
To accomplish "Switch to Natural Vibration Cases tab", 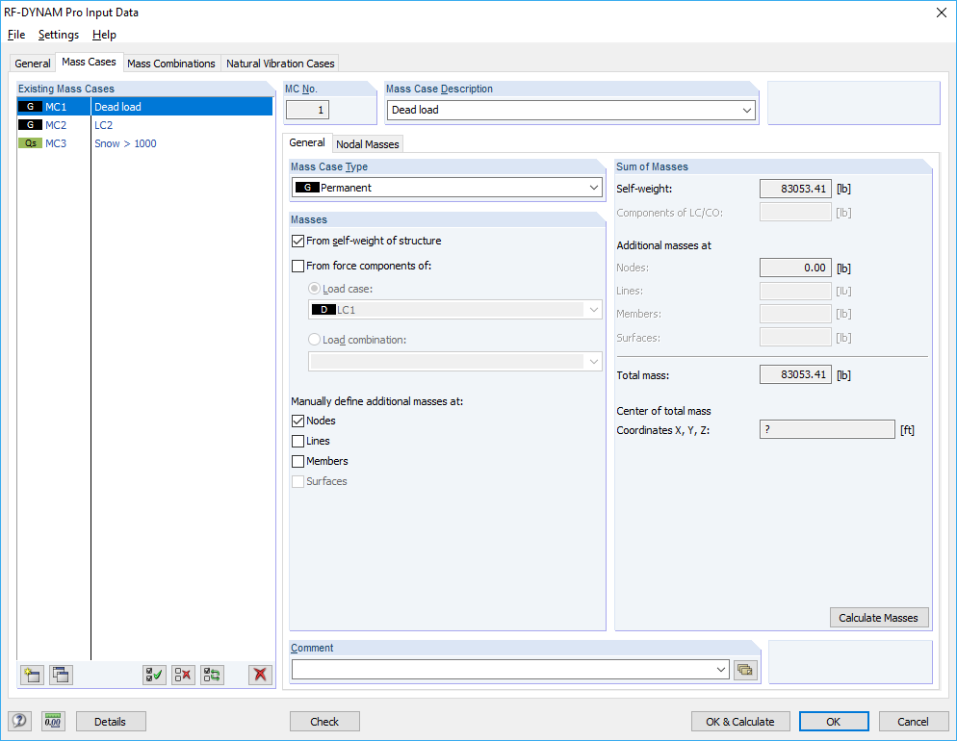I will [x=280, y=64].
